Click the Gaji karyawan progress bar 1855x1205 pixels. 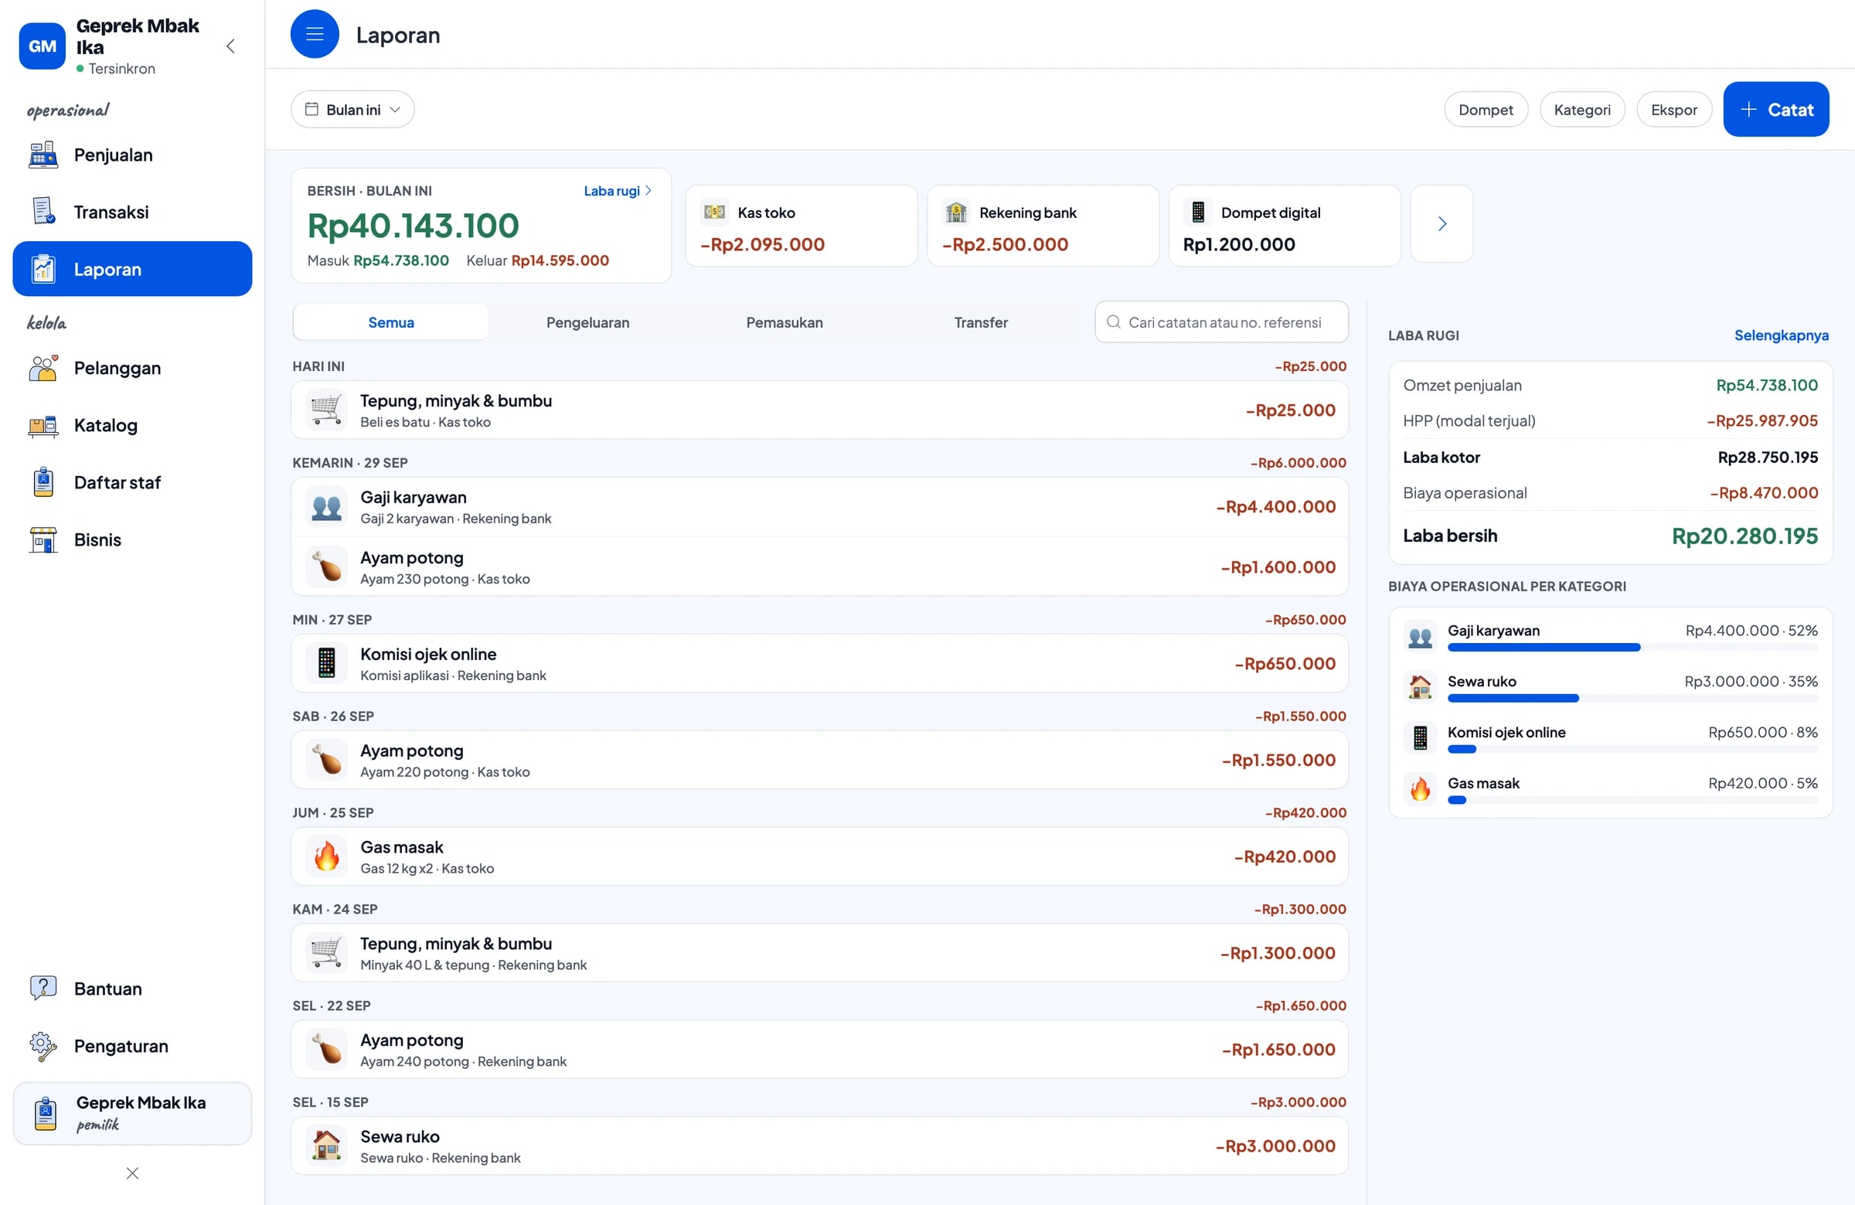tap(1632, 648)
